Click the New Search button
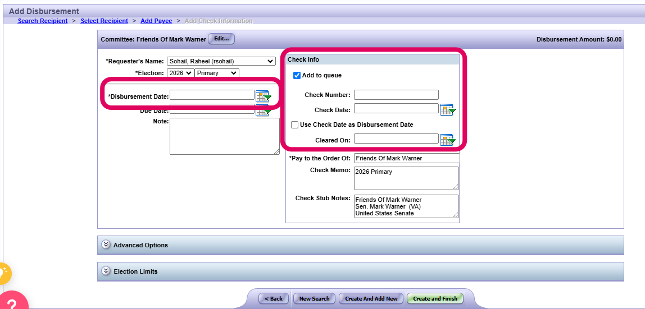The height and width of the screenshot is (309, 645). click(x=314, y=299)
